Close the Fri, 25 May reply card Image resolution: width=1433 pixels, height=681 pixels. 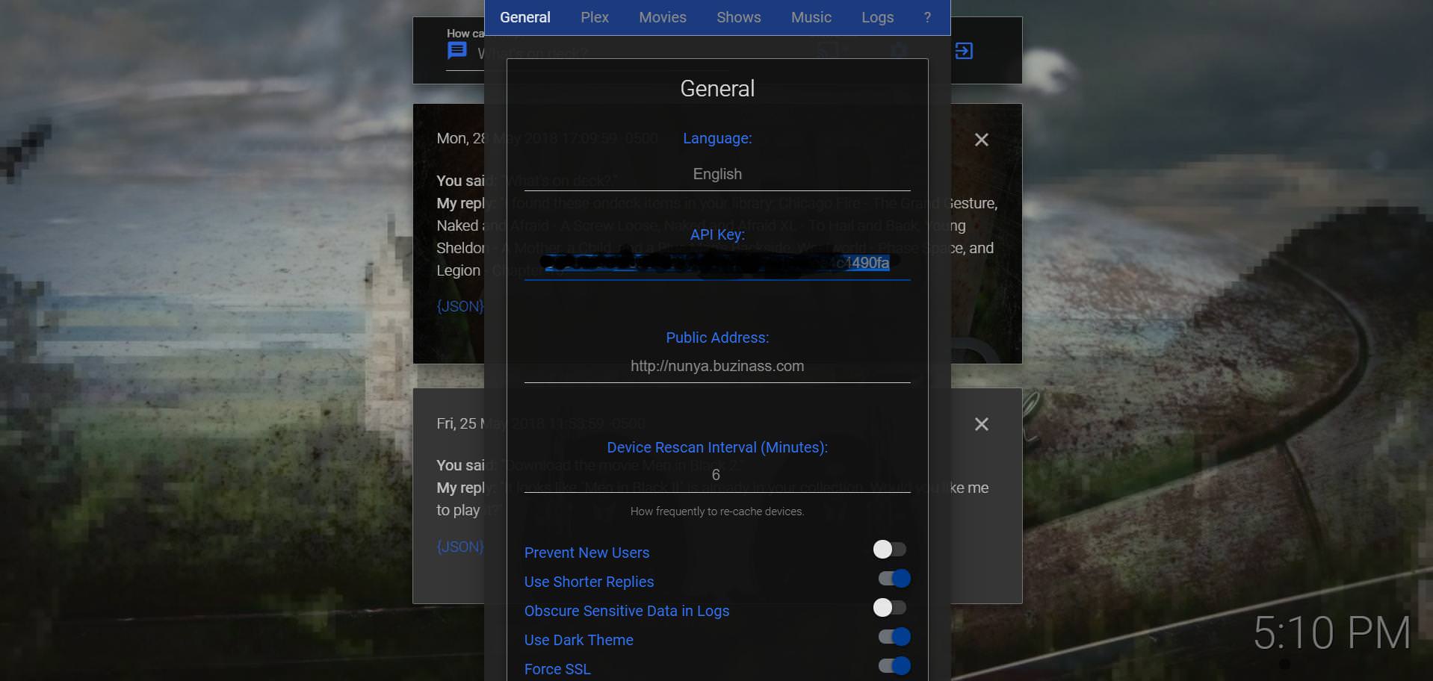pyautogui.click(x=982, y=424)
